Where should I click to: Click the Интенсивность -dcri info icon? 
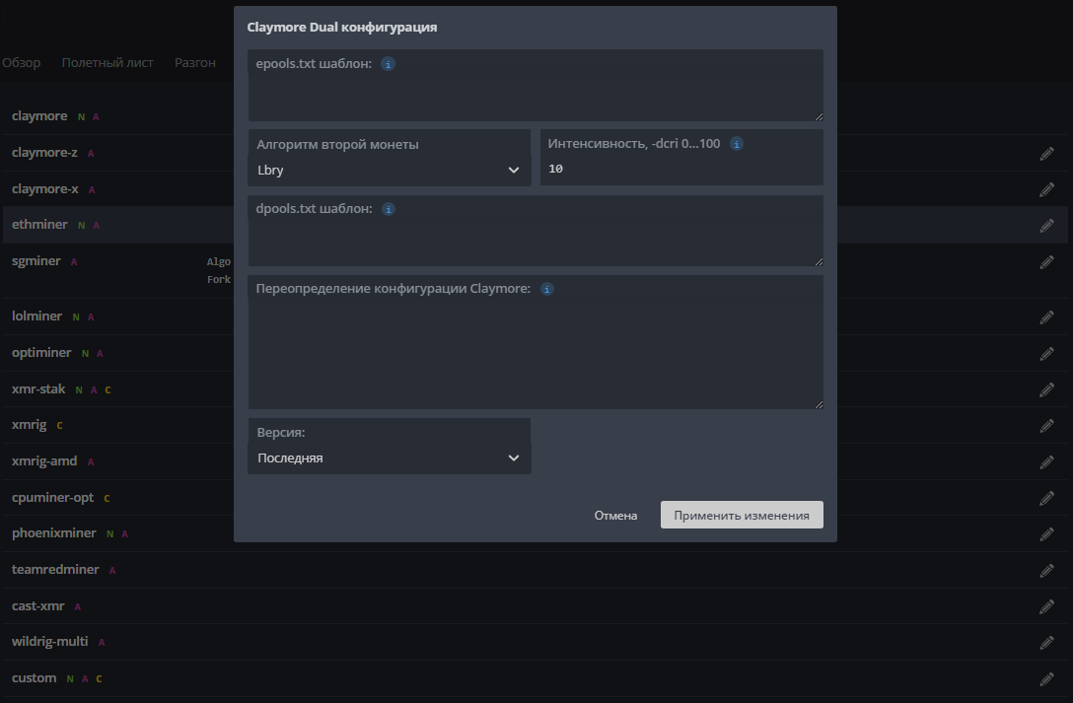737,144
